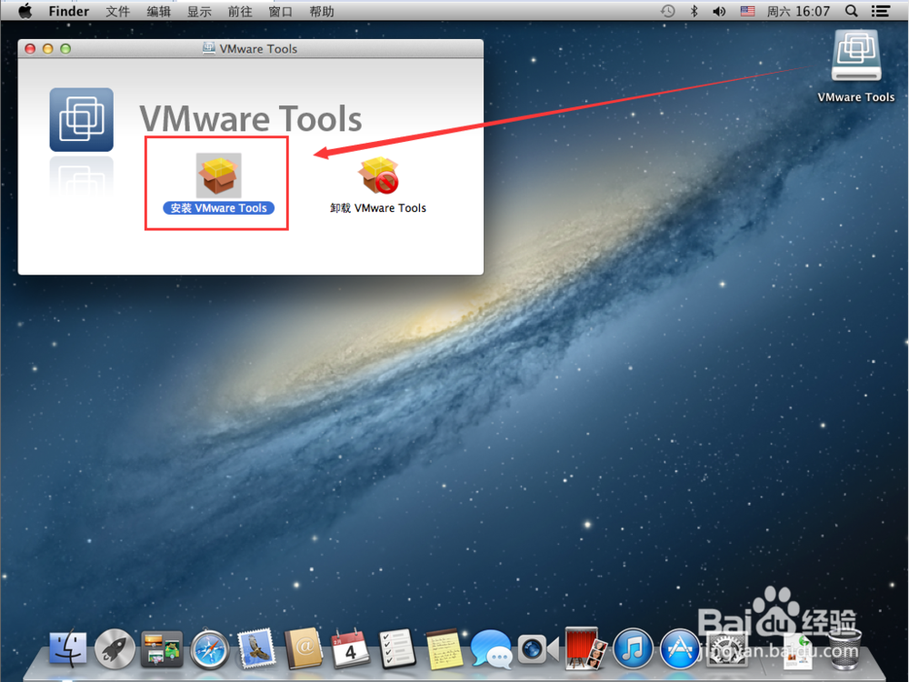The height and width of the screenshot is (682, 909).
Task: Launch Safari compass icon from Dock
Action: pos(210,649)
